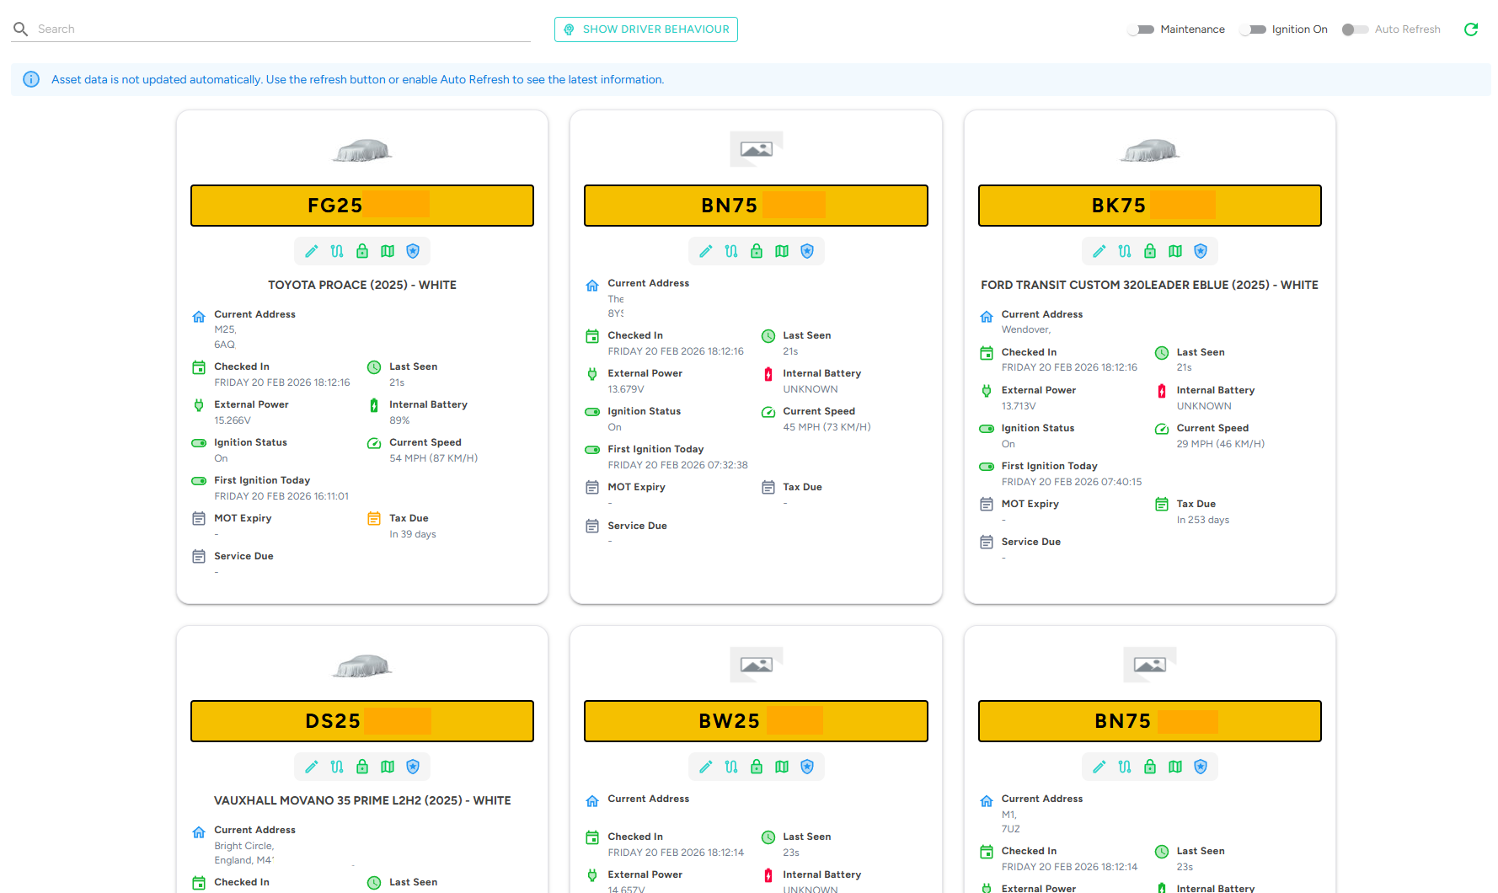Click the 'Wendover,' address text
Screen dimensions: 1498x893
(x=1026, y=329)
